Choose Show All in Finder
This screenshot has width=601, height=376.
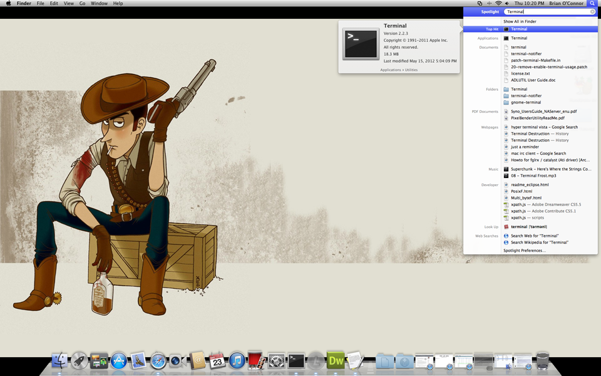520,21
